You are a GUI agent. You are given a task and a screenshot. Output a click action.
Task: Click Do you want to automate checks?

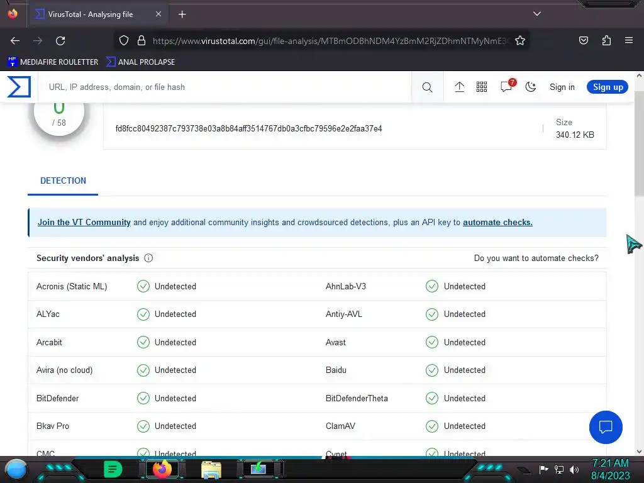click(536, 258)
